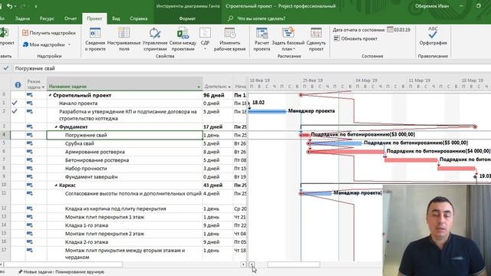The image size is (491, 276).
Task: Open Задать базовый план menu
Action: [x=288, y=40]
